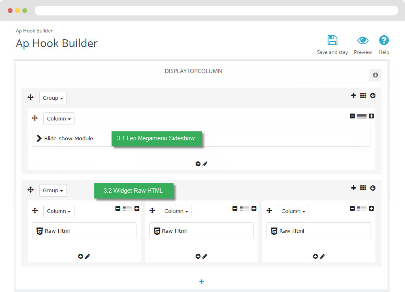Screen dimensions: 405x292
Task: Open the grid layout icon in the second Group
Action: pos(363,188)
